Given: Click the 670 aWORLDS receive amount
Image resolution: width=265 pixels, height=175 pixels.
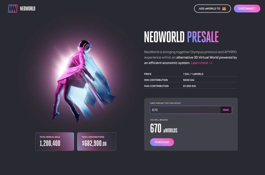Looking at the screenshot, I should point(164,128).
